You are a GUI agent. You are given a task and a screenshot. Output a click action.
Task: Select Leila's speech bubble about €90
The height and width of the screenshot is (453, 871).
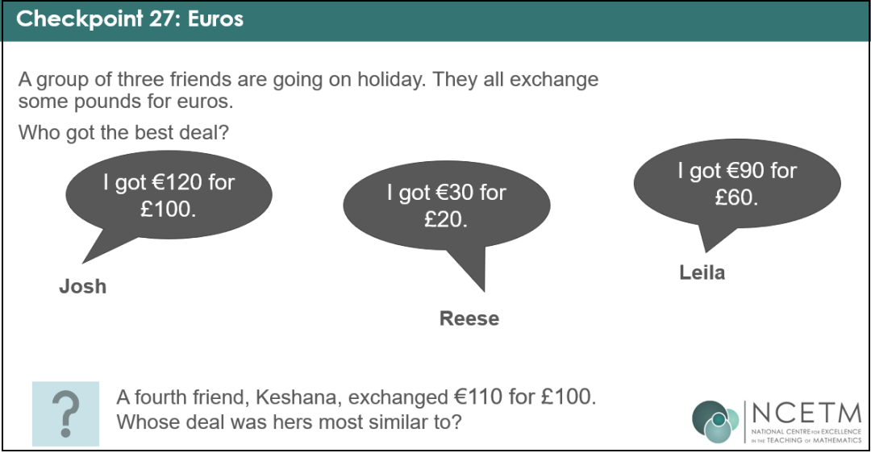click(x=737, y=183)
